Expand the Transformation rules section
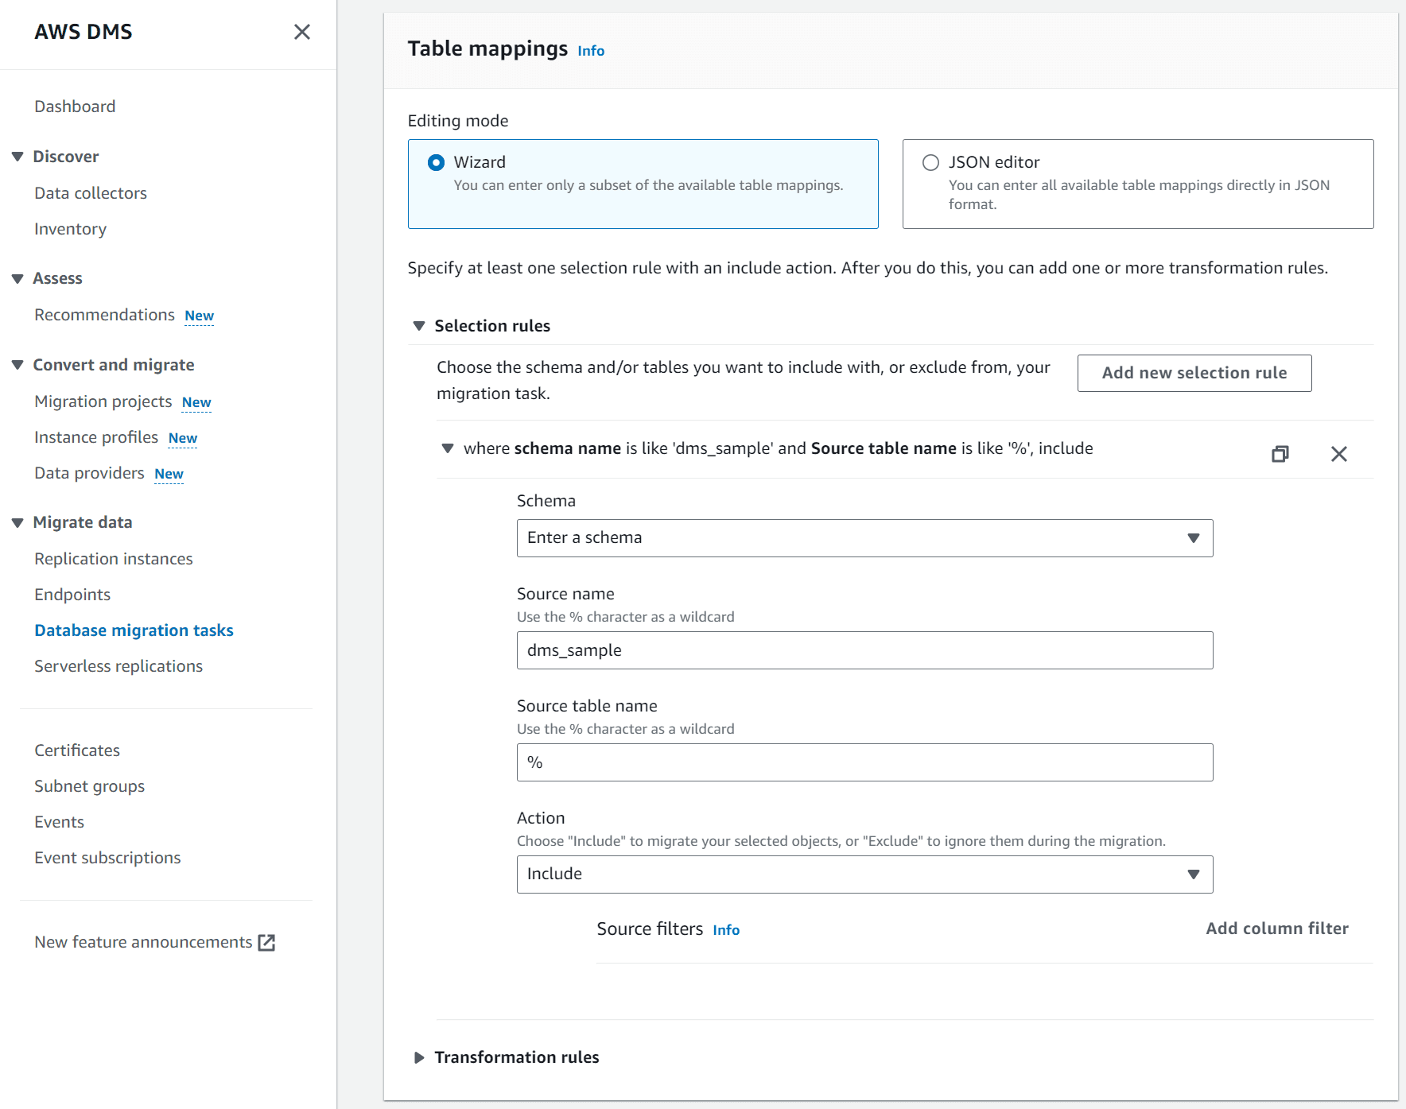This screenshot has width=1406, height=1109. [x=419, y=1057]
